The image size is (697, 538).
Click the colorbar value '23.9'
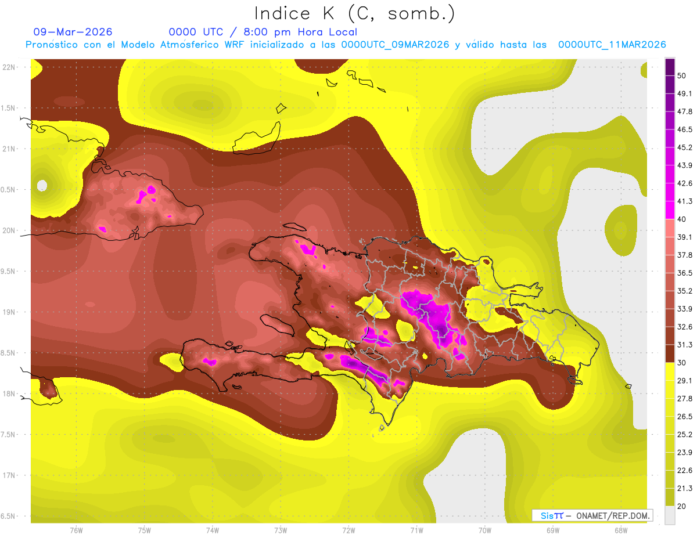point(685,453)
